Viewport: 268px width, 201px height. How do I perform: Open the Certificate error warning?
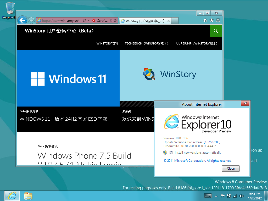tap(100, 20)
